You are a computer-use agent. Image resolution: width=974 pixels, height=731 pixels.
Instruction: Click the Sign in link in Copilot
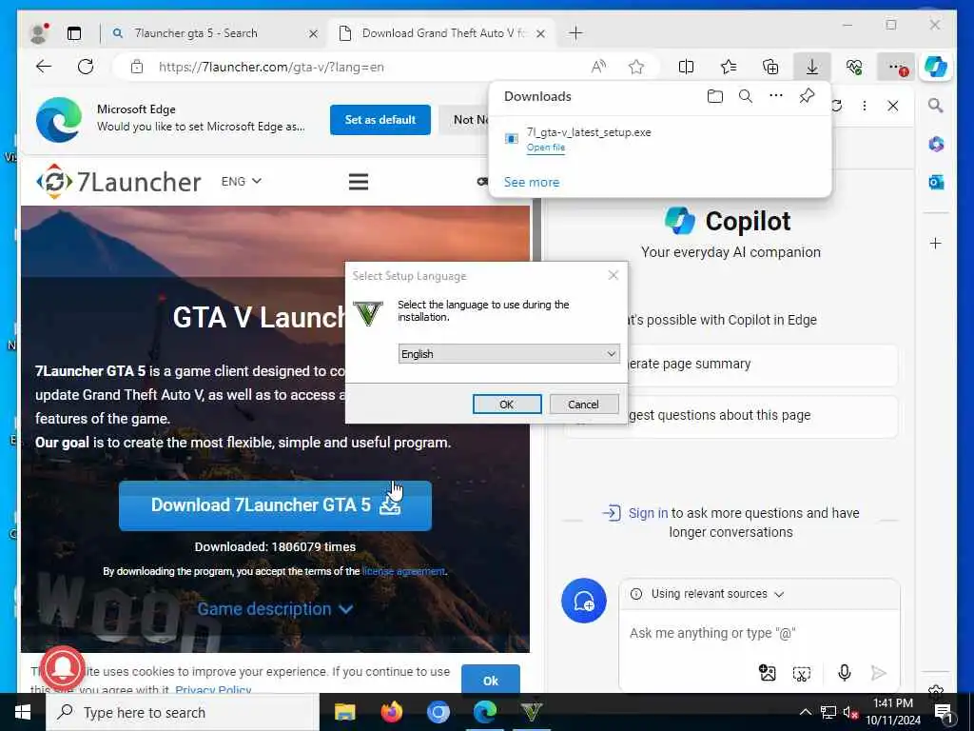point(648,513)
